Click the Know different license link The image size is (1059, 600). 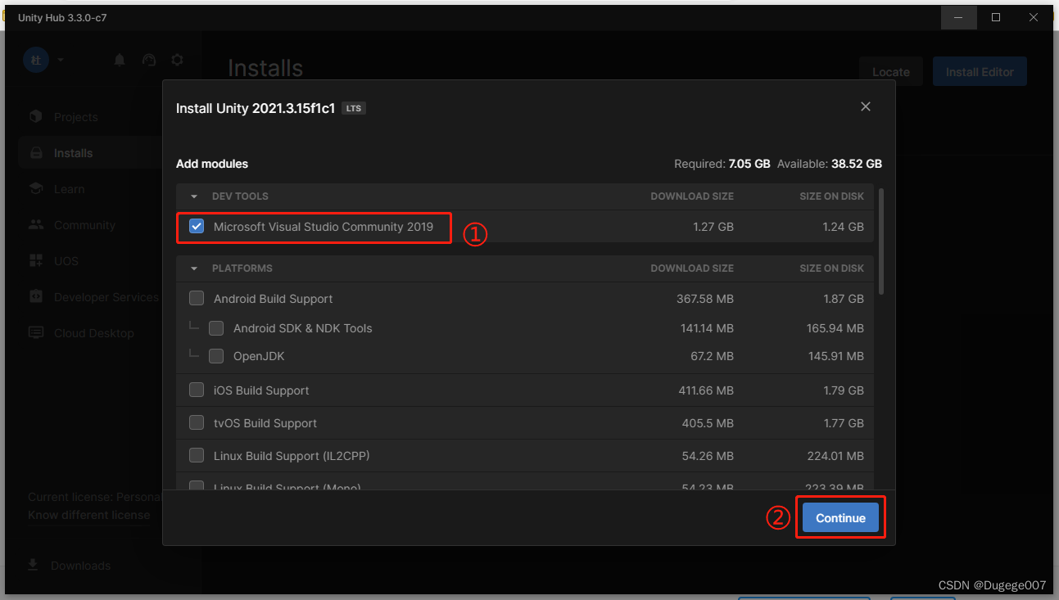[x=88, y=515]
